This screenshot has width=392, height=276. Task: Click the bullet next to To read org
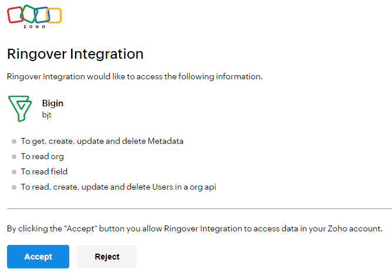click(x=14, y=157)
